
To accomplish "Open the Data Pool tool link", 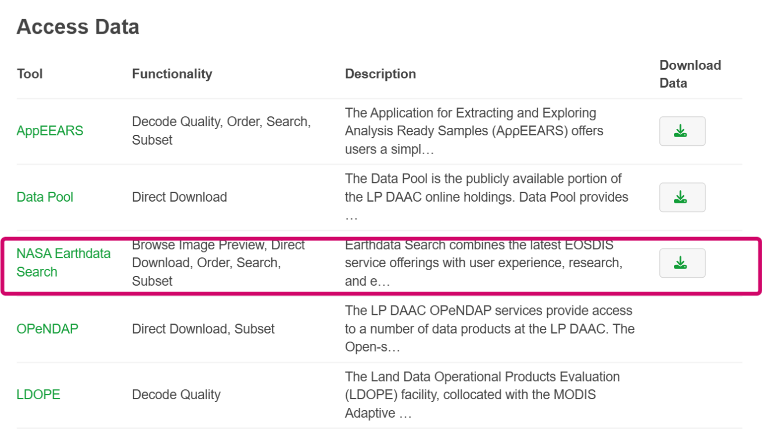I will (45, 197).
